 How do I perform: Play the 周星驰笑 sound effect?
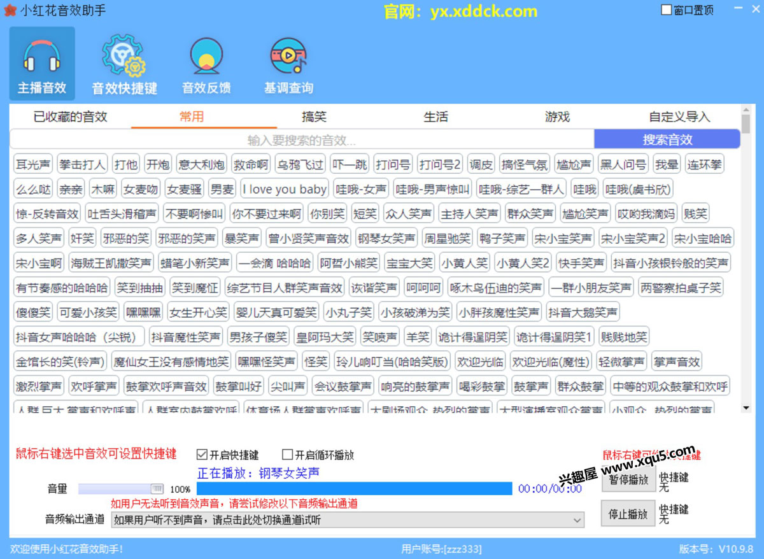447,238
